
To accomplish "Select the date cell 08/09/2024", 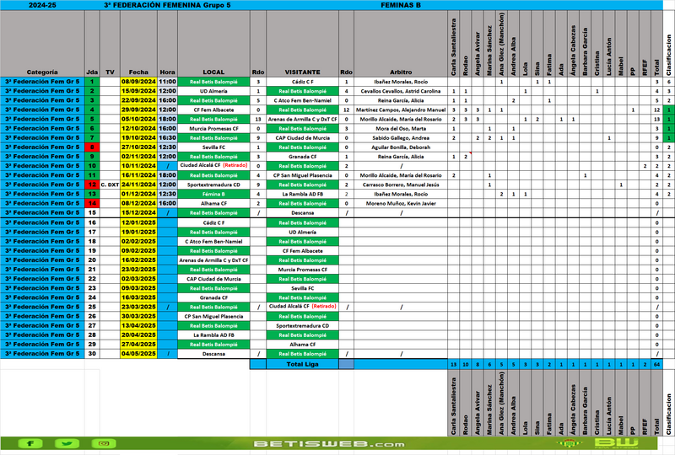I will point(138,82).
